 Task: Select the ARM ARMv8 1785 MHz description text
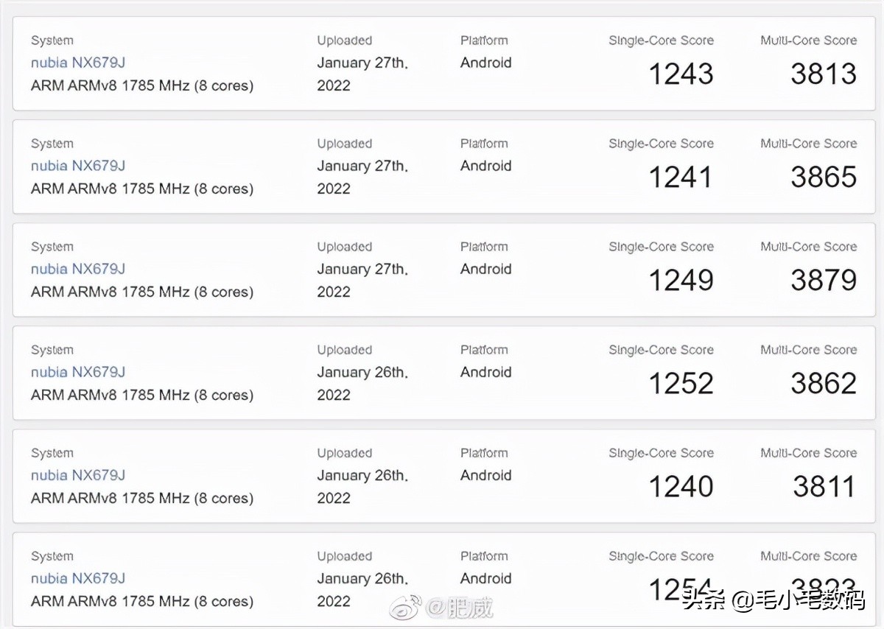141,85
